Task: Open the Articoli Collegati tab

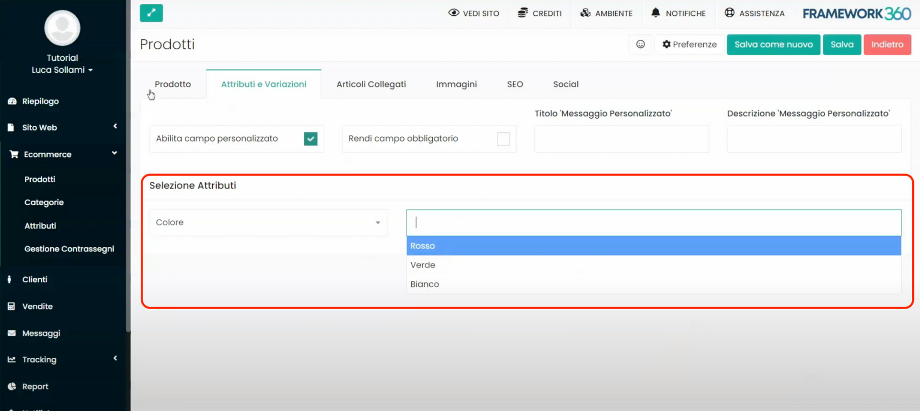Action: point(371,84)
